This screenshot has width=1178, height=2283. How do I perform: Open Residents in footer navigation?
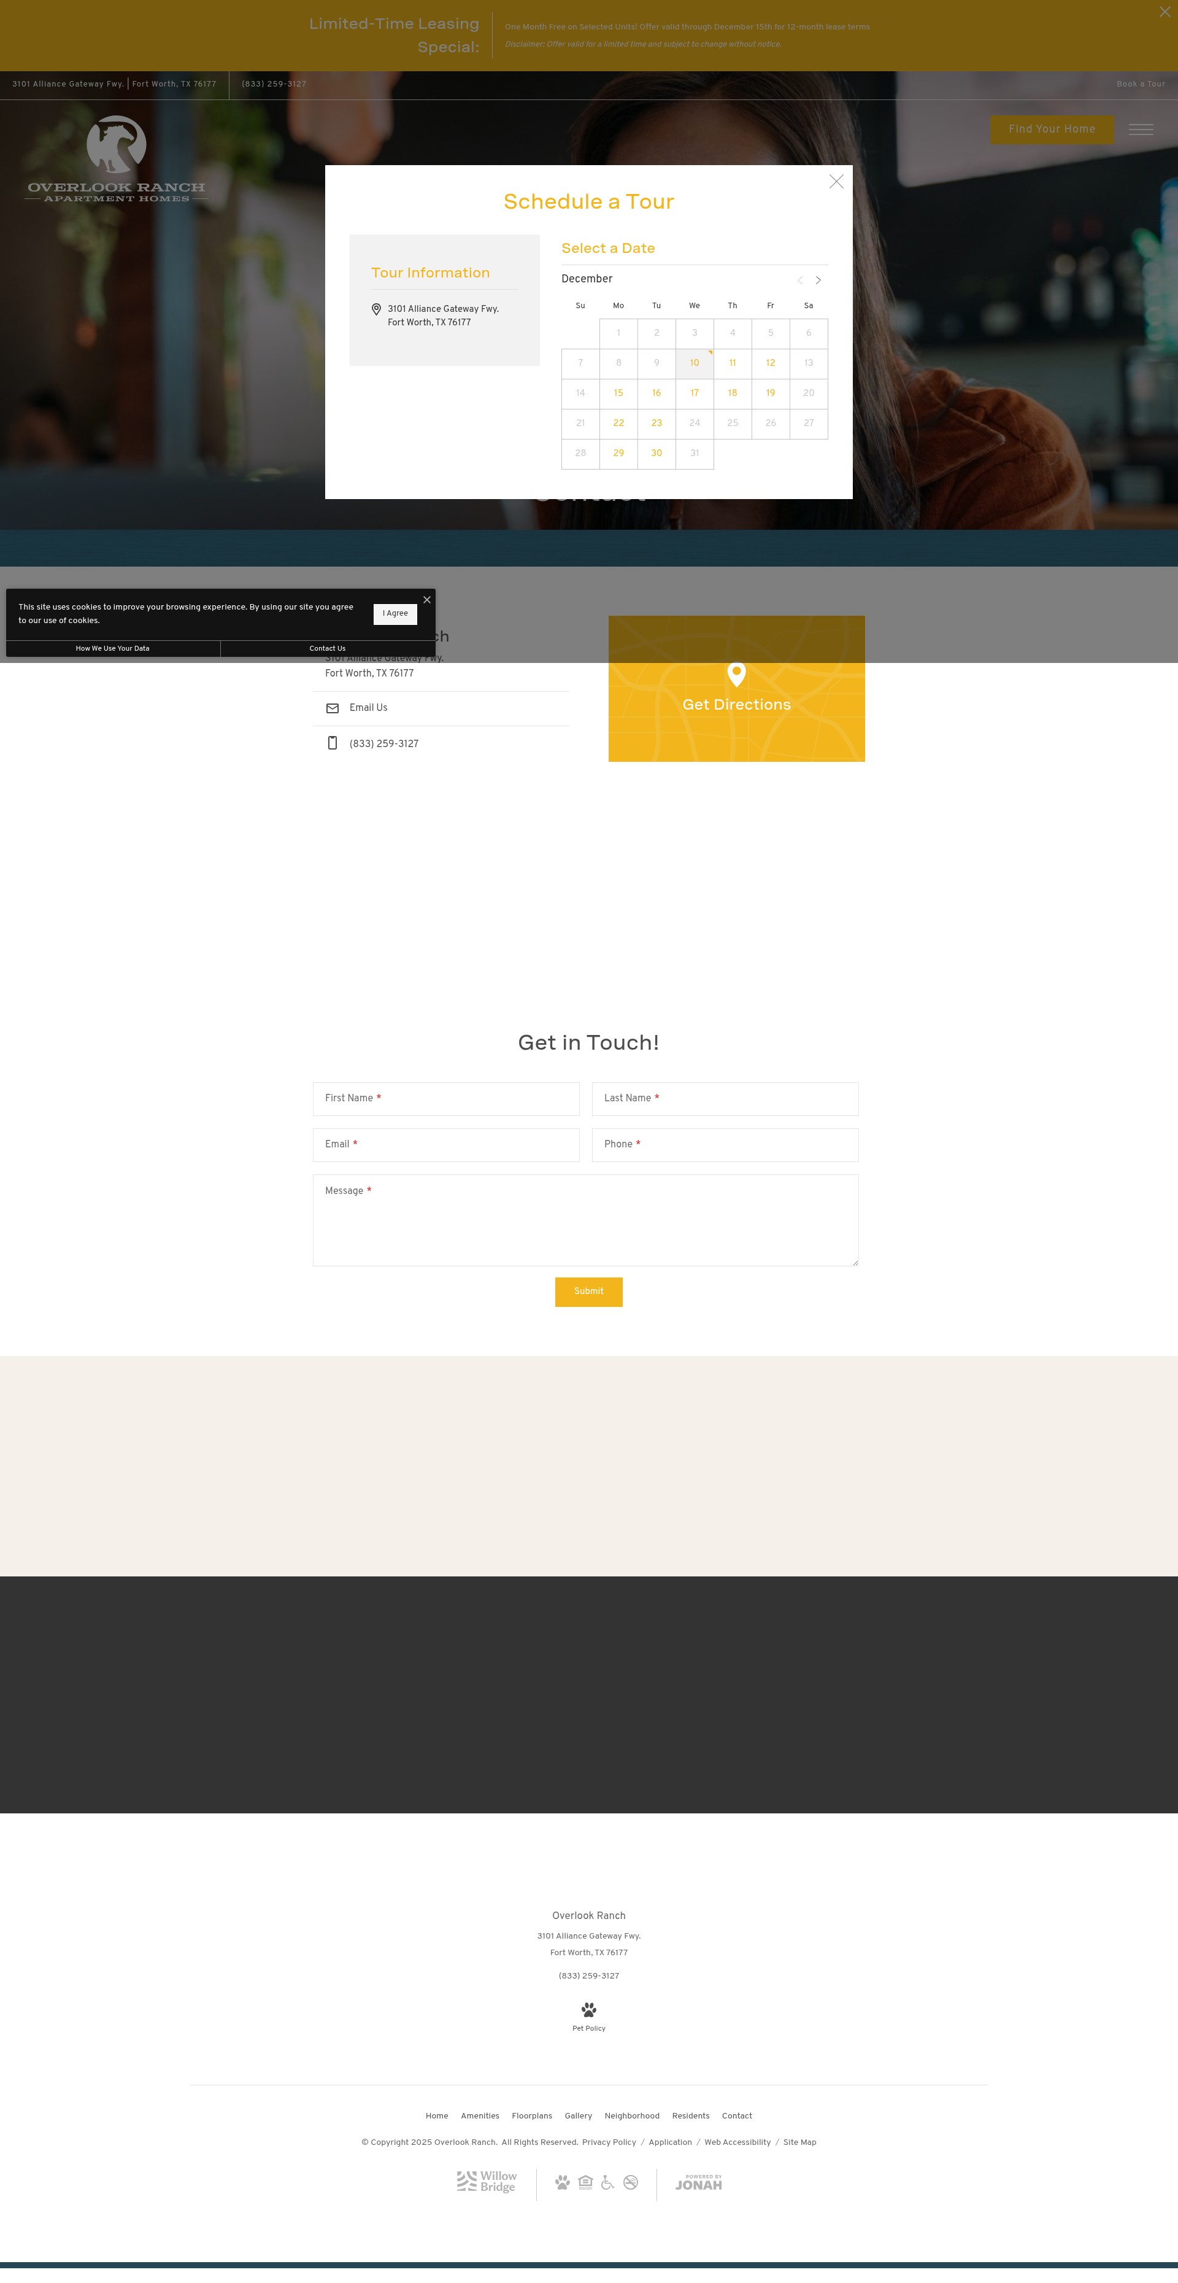(691, 2115)
